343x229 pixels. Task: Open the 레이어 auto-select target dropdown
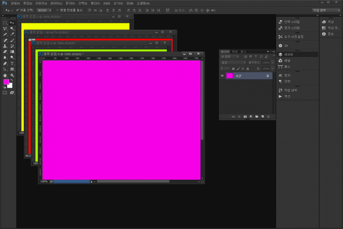[x=44, y=10]
